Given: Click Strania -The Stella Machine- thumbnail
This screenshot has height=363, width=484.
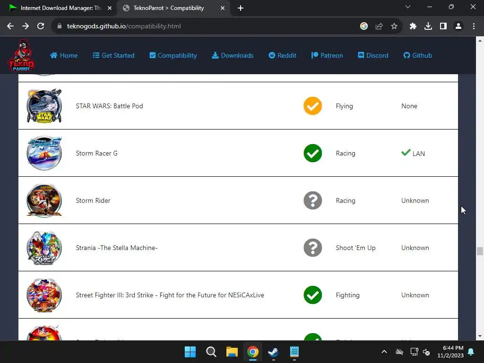Looking at the screenshot, I should click(44, 248).
